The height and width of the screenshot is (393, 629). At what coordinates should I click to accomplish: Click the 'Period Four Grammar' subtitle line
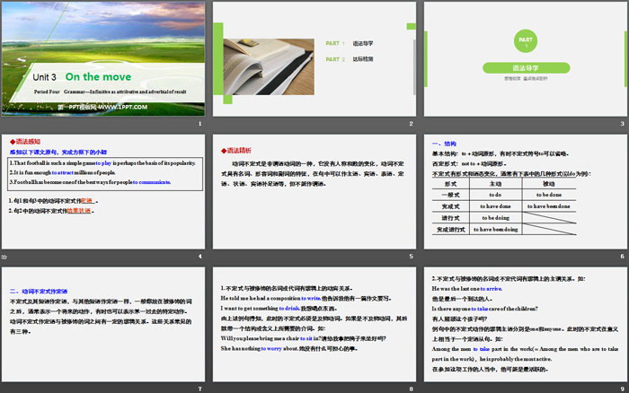tap(110, 92)
